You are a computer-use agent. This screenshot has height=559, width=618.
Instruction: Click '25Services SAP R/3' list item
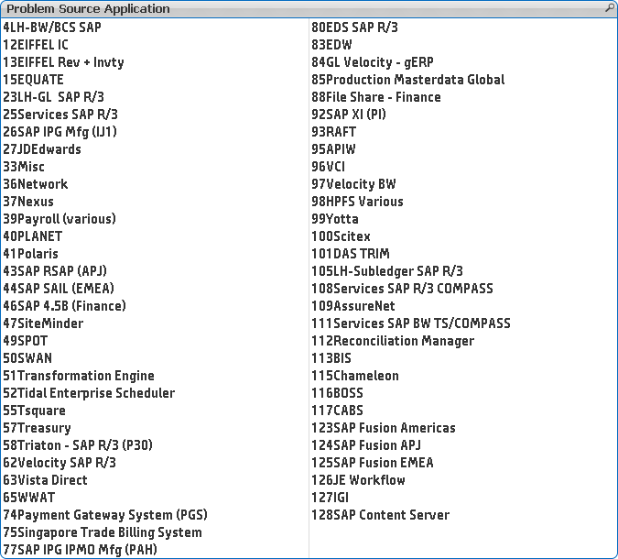[x=155, y=114]
